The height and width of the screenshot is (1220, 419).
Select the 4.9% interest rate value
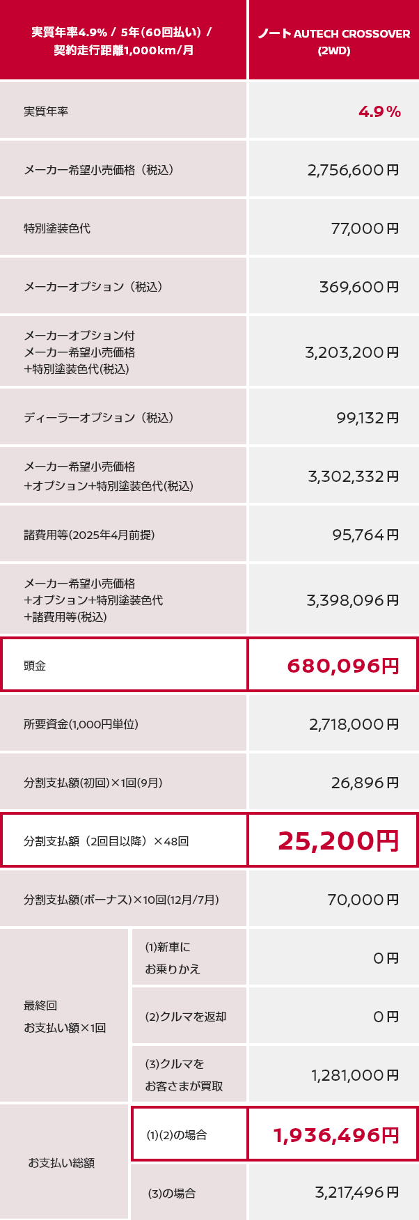tap(379, 111)
